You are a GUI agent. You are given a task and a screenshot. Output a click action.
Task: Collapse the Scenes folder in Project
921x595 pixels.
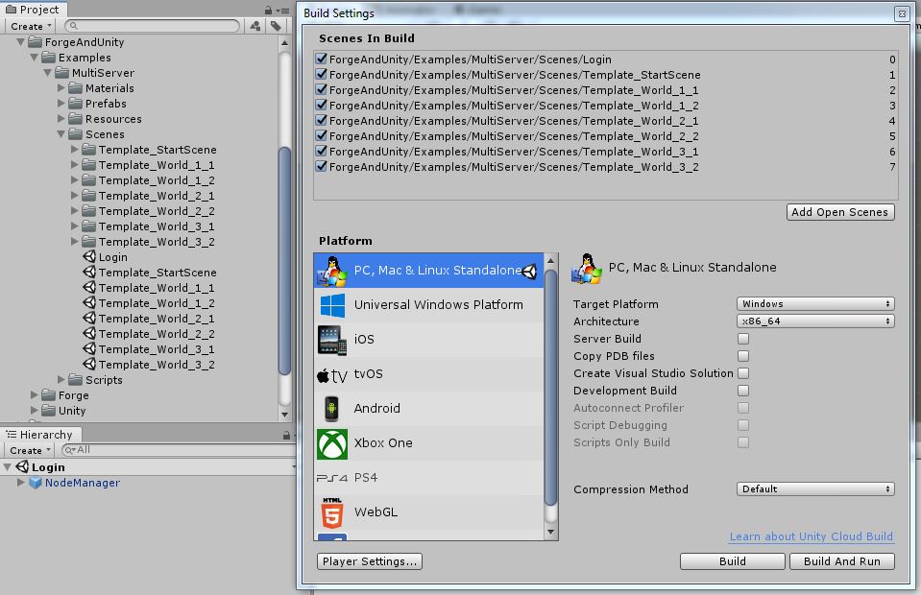coord(62,134)
